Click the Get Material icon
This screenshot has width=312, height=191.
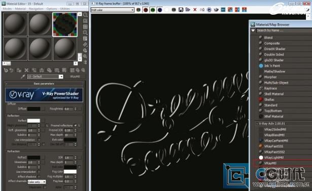6,70
